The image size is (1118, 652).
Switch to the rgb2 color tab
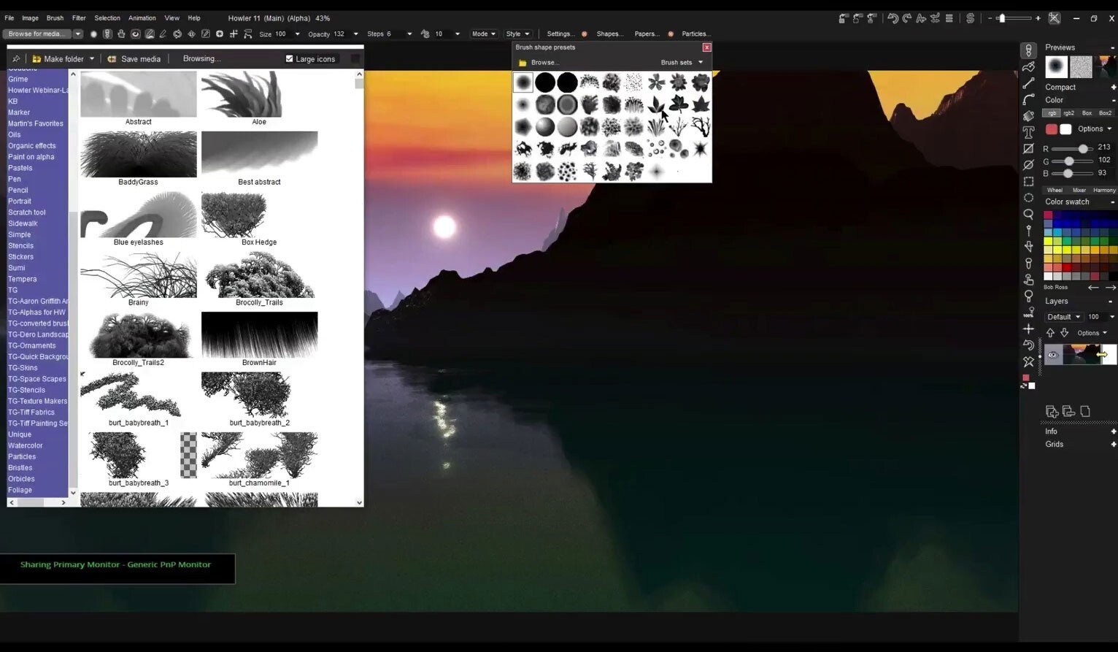pyautogui.click(x=1068, y=113)
